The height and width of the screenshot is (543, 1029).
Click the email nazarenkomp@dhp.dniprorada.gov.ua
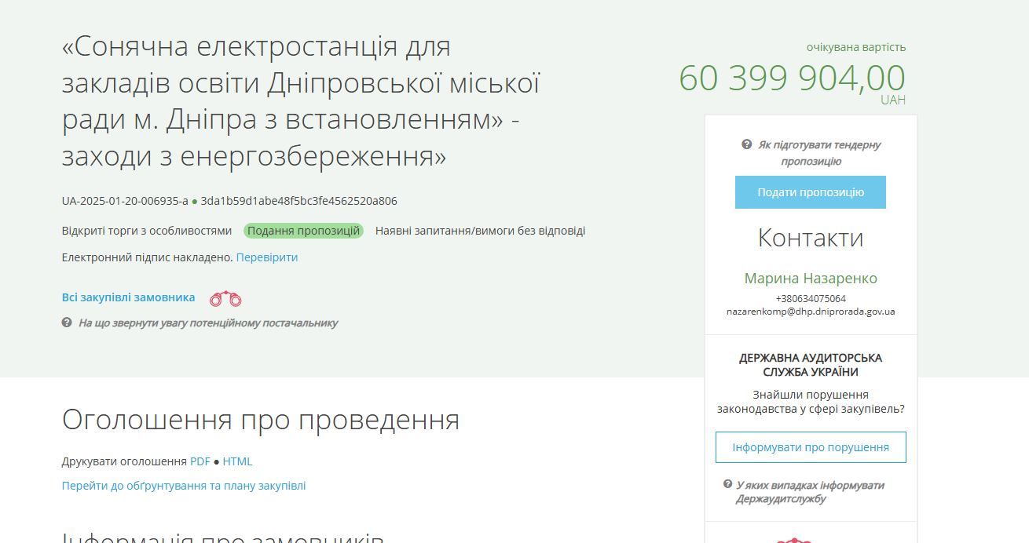tap(809, 310)
